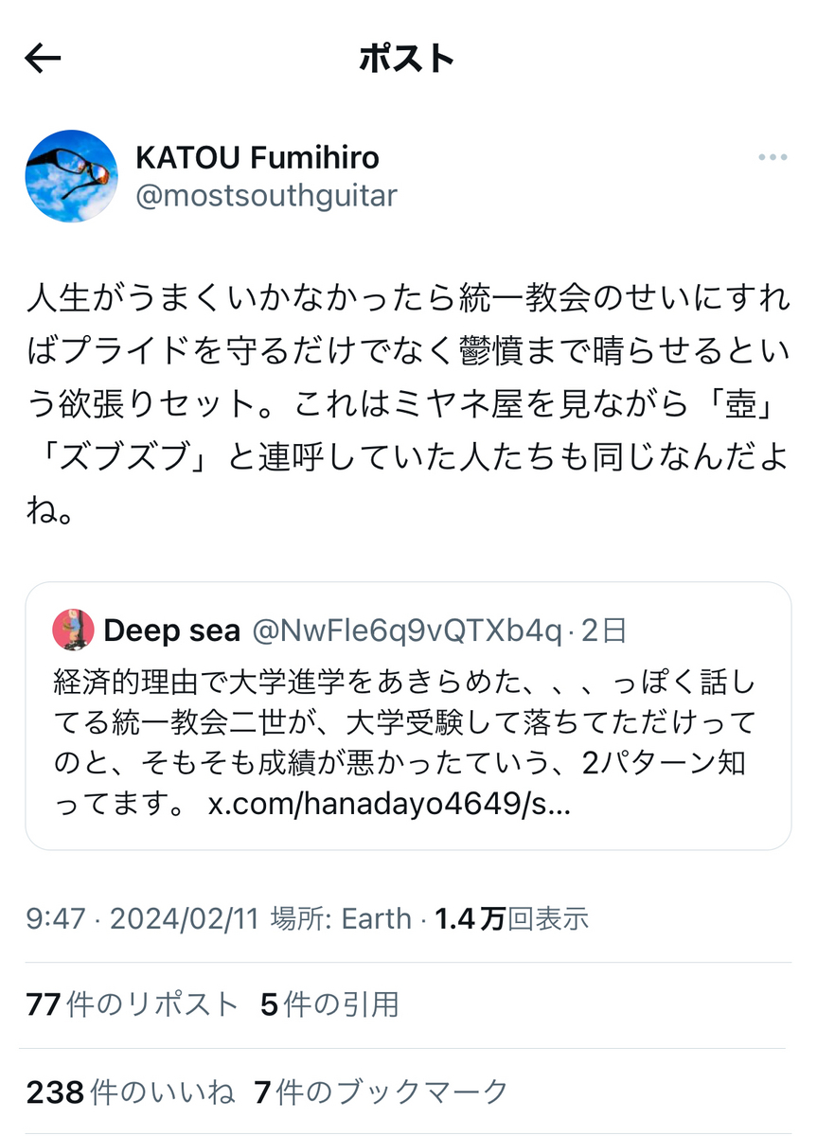Open the KATOU Fumihiro display name
The image size is (817, 1136).
pos(258,156)
